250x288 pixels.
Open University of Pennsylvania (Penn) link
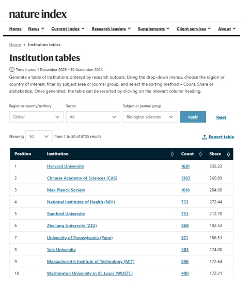(80, 238)
